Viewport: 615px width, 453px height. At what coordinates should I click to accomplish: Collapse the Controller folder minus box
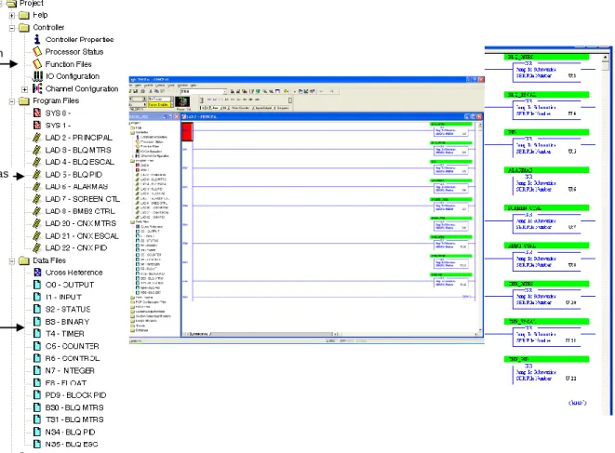tap(12, 28)
